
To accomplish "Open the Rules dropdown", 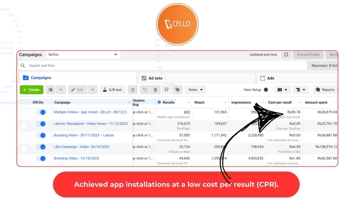I will tap(195, 89).
